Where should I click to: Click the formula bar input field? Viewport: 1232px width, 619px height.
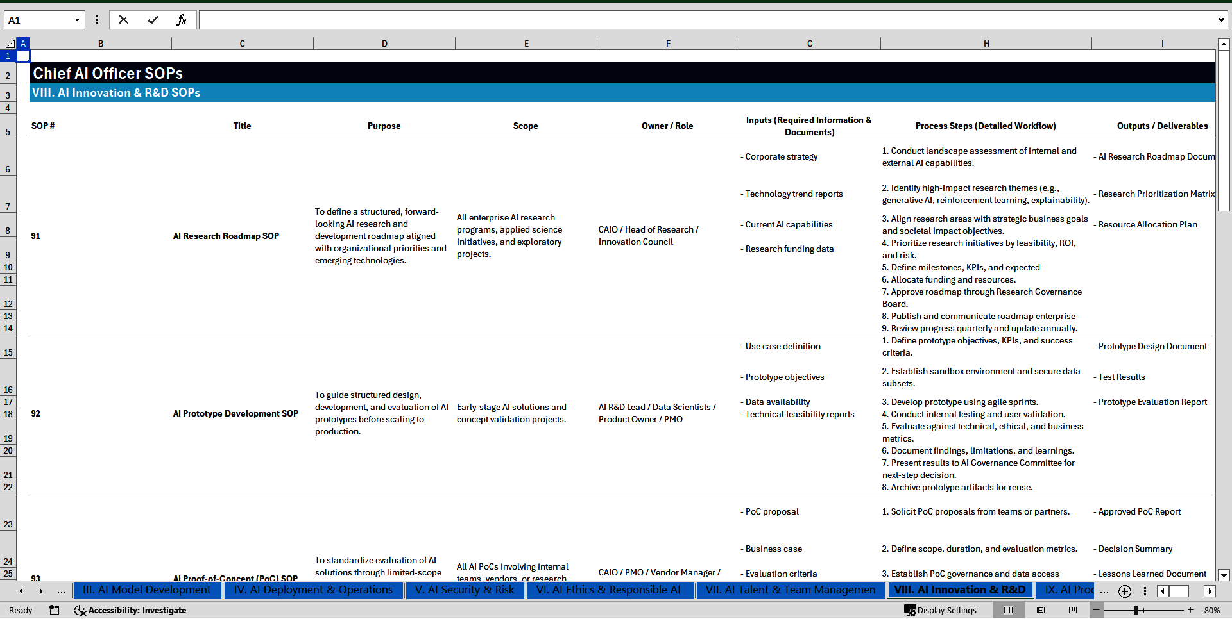tap(706, 20)
